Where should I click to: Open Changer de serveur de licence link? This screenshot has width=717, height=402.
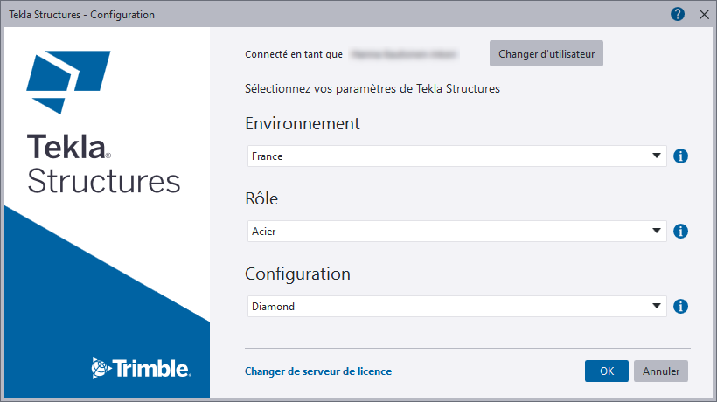click(318, 371)
